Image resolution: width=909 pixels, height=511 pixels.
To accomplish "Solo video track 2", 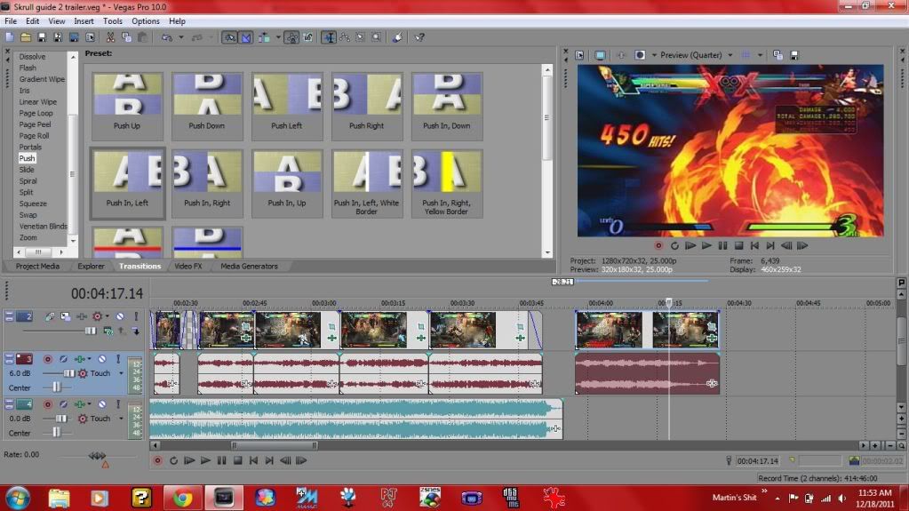I will coord(136,316).
